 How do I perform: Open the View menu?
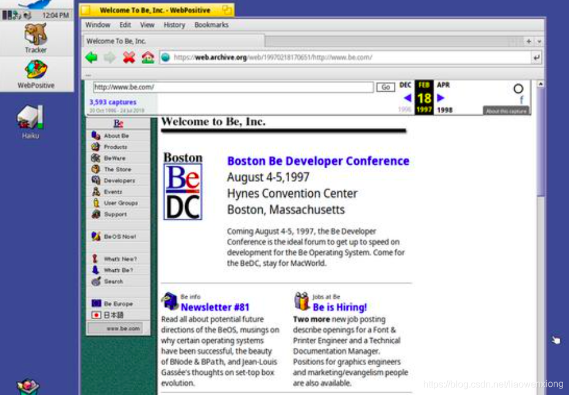click(x=147, y=25)
